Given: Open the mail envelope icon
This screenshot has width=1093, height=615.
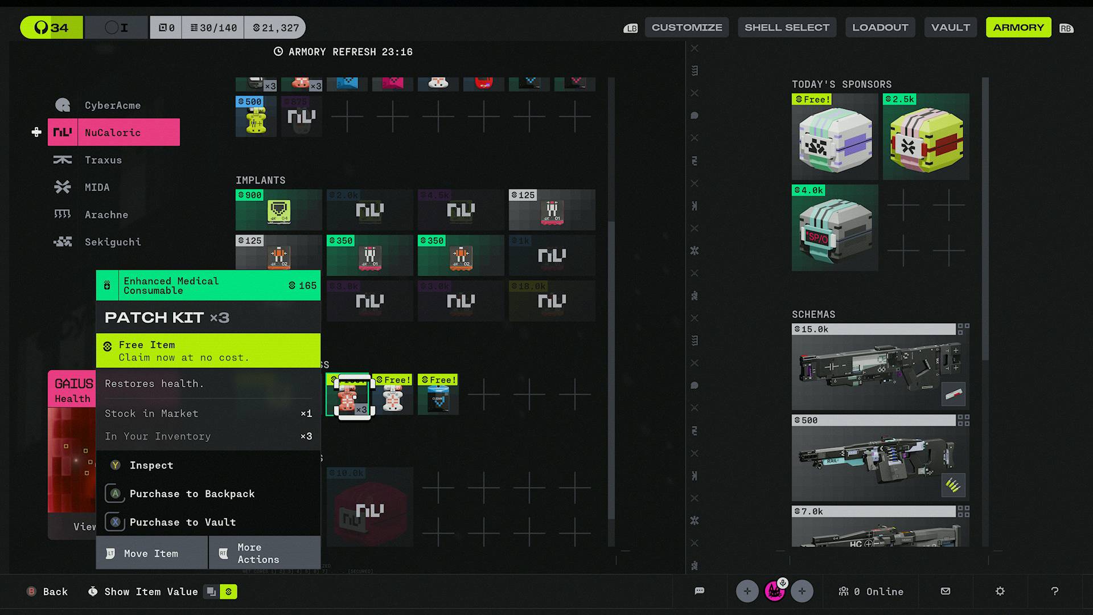Looking at the screenshot, I should coord(946,591).
